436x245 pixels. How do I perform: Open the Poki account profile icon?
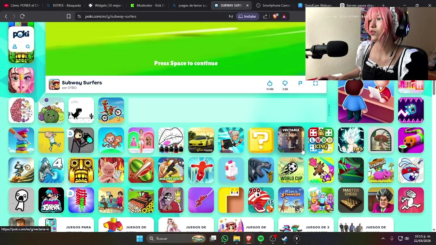click(15, 47)
